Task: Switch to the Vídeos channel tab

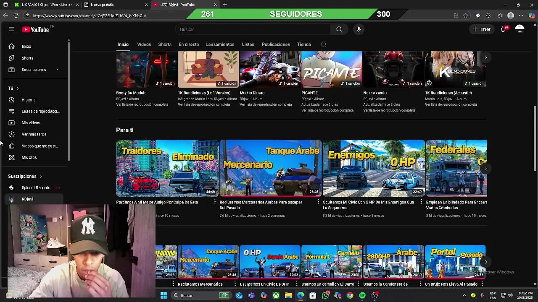Action: tap(144, 44)
